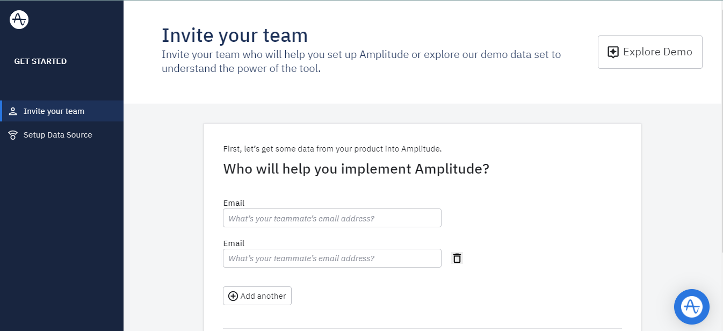723x331 pixels.
Task: Click the sparkle icon in Explore Demo
Action: [613, 52]
